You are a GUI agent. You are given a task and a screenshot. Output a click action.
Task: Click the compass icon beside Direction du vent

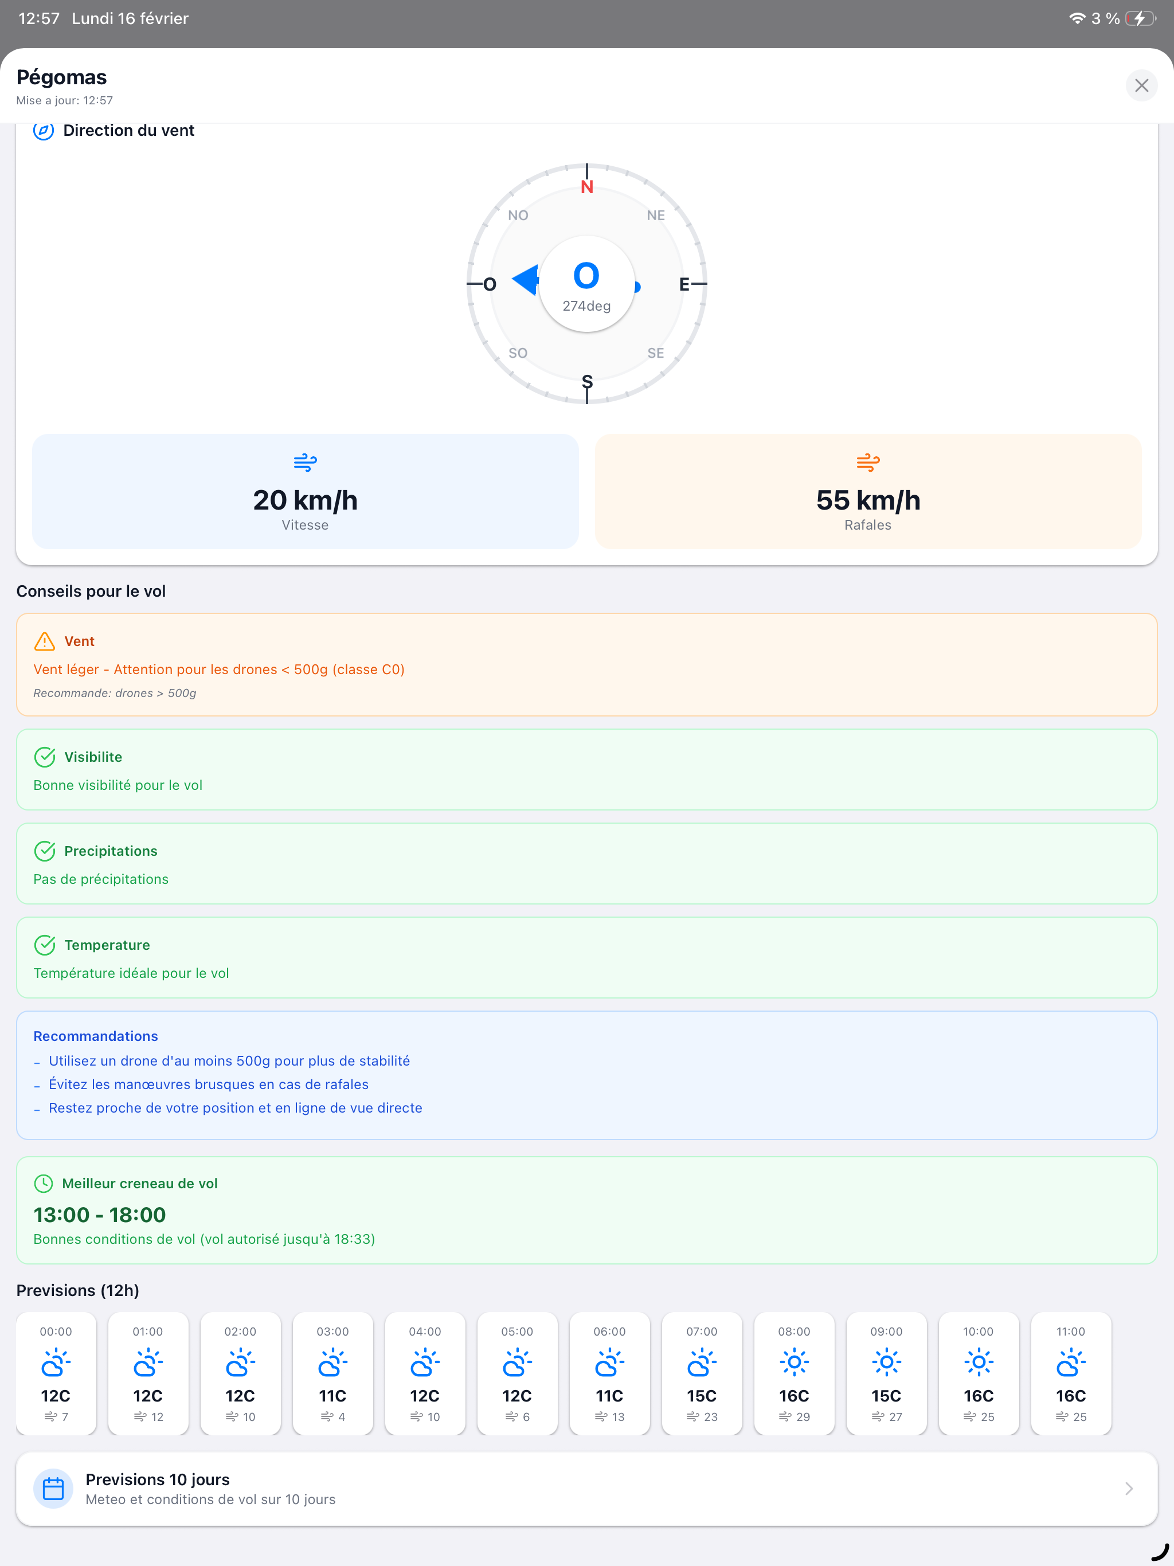pos(44,131)
